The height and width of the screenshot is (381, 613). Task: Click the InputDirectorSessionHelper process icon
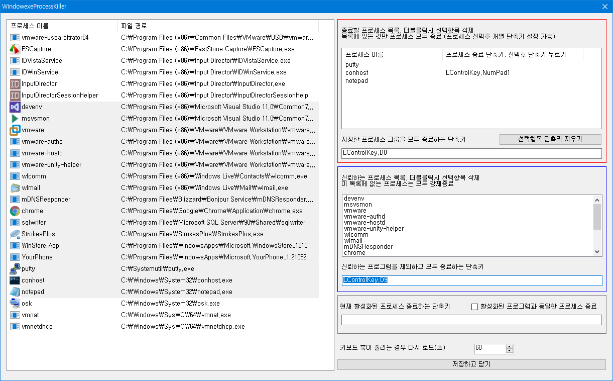[15, 96]
